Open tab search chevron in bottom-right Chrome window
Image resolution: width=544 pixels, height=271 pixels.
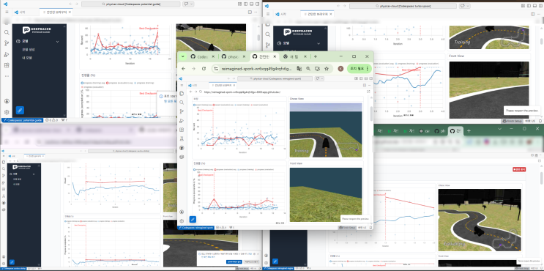(x=499, y=129)
